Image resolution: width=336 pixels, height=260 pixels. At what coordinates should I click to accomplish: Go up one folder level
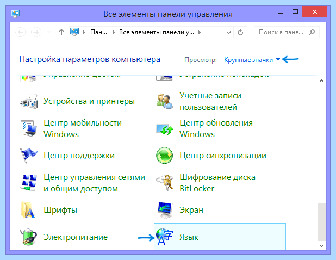(61, 32)
